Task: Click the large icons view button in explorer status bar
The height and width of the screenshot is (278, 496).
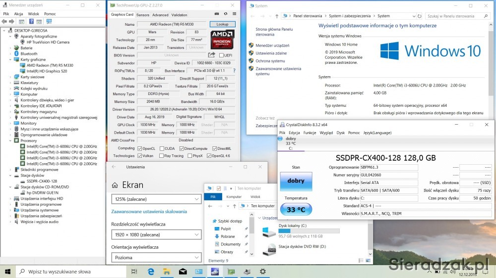Action: [368, 261]
